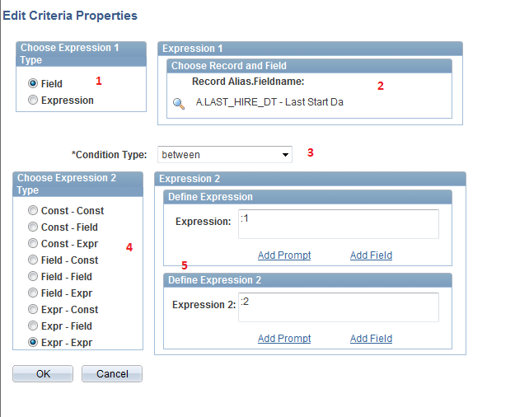Image resolution: width=515 pixels, height=417 pixels.
Task: Click the record field lookup magnifier icon
Action: (178, 103)
